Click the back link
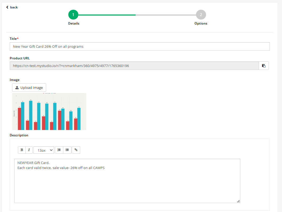282x212 pixels. [12, 7]
